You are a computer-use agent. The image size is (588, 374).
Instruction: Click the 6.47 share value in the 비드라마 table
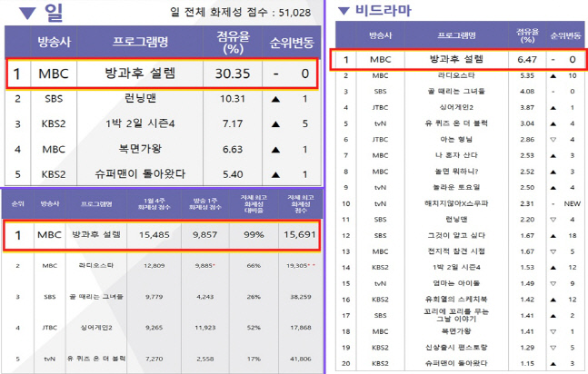(527, 59)
